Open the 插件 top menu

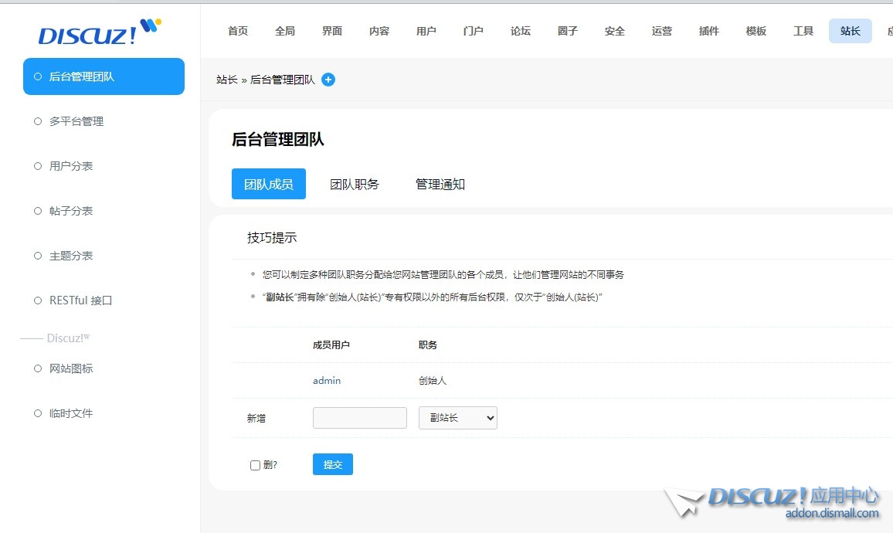coord(709,31)
